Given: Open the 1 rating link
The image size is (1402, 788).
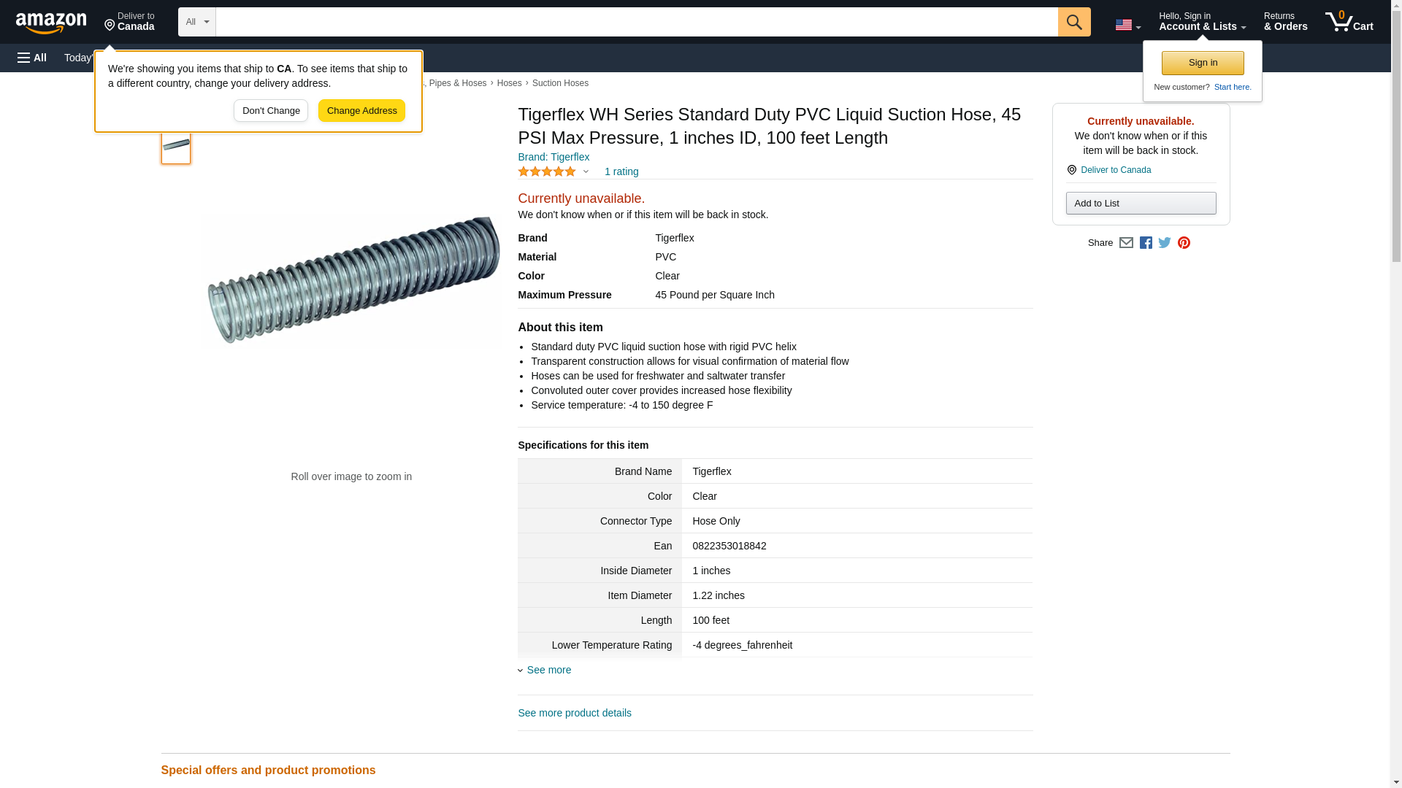Looking at the screenshot, I should click(x=621, y=172).
